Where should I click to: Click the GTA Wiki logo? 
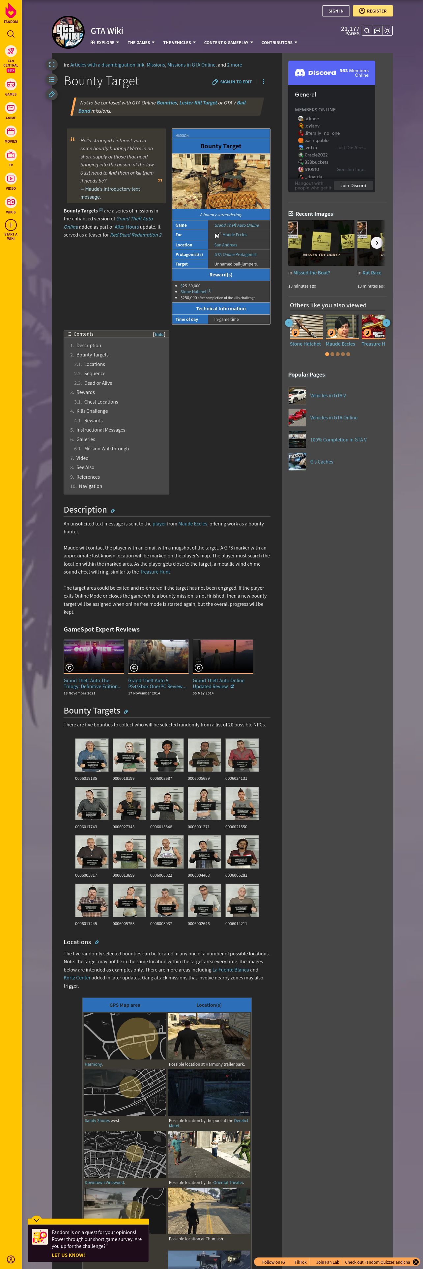coord(69,33)
